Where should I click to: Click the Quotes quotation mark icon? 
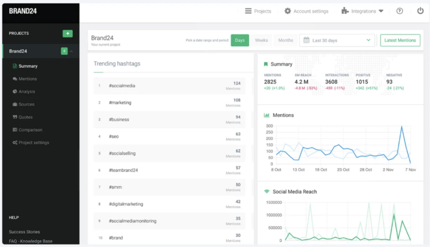pos(15,117)
